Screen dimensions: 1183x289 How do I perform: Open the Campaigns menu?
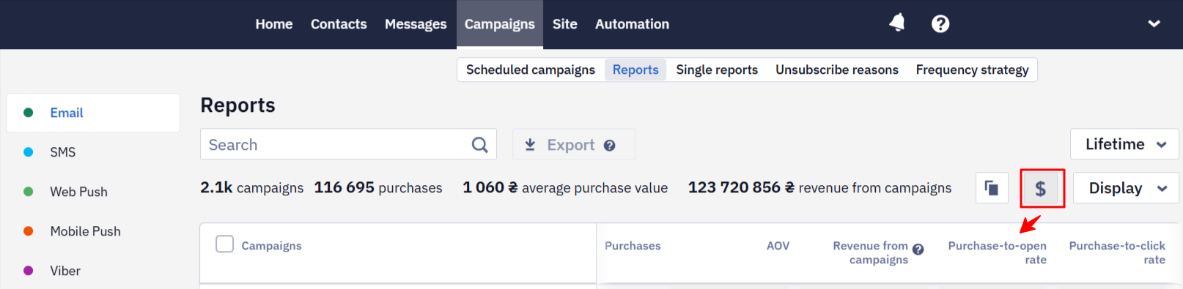click(x=500, y=24)
